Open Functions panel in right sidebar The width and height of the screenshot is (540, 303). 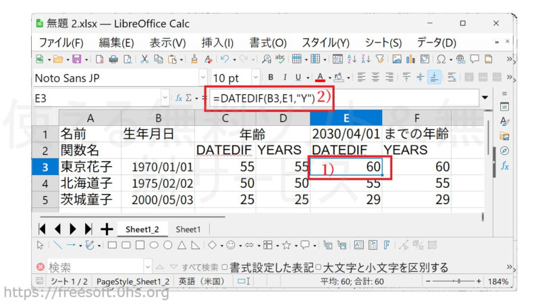tap(504, 166)
